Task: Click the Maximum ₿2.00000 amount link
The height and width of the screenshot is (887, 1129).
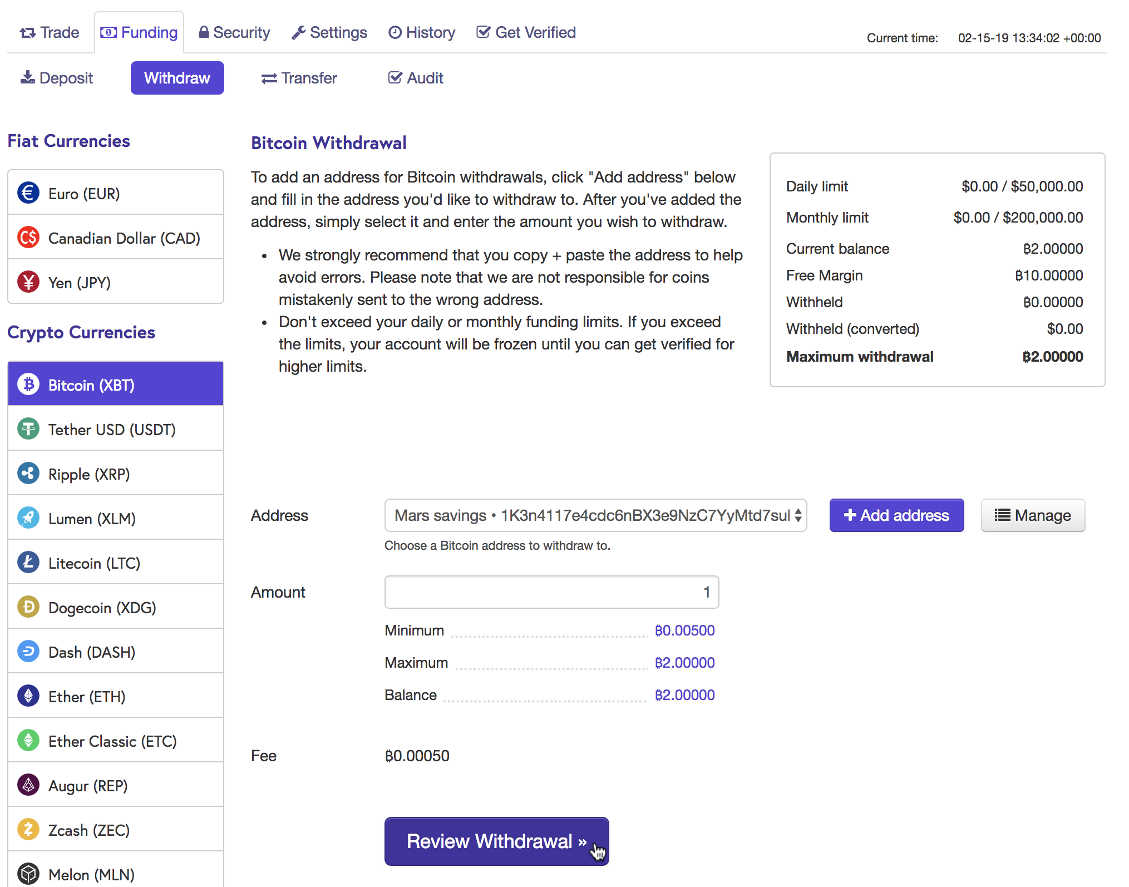Action: 684,663
